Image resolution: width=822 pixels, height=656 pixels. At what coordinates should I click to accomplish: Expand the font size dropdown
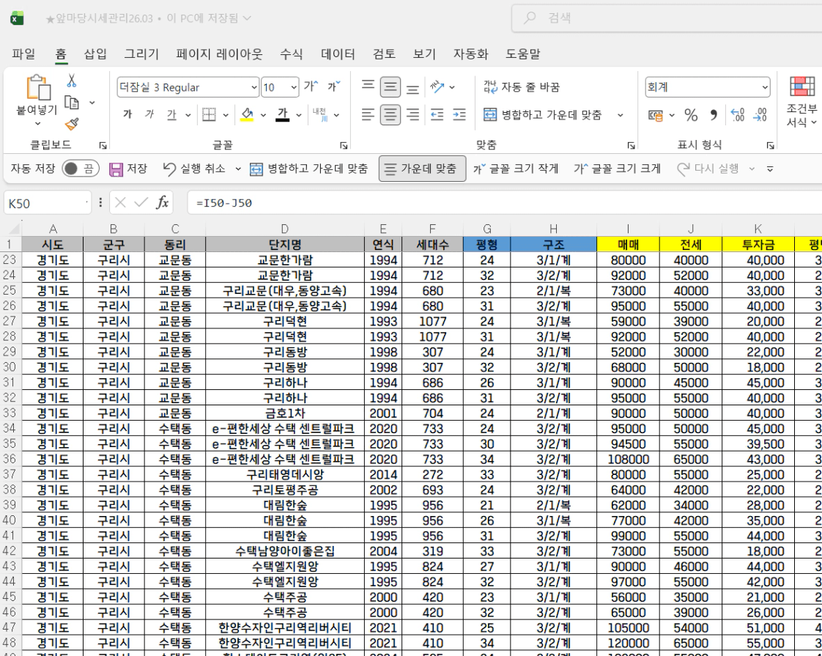click(294, 88)
